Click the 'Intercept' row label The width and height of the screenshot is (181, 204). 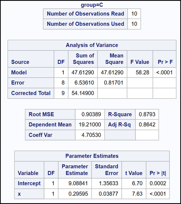[x=29, y=183]
